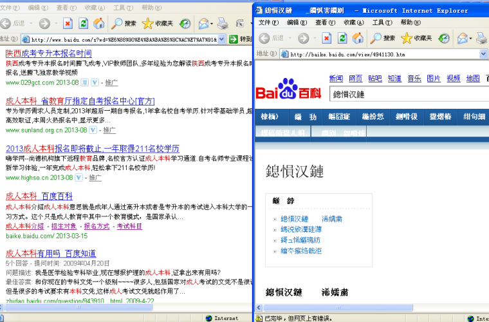Open Search (搜索) in right IE toolbar

383,38
